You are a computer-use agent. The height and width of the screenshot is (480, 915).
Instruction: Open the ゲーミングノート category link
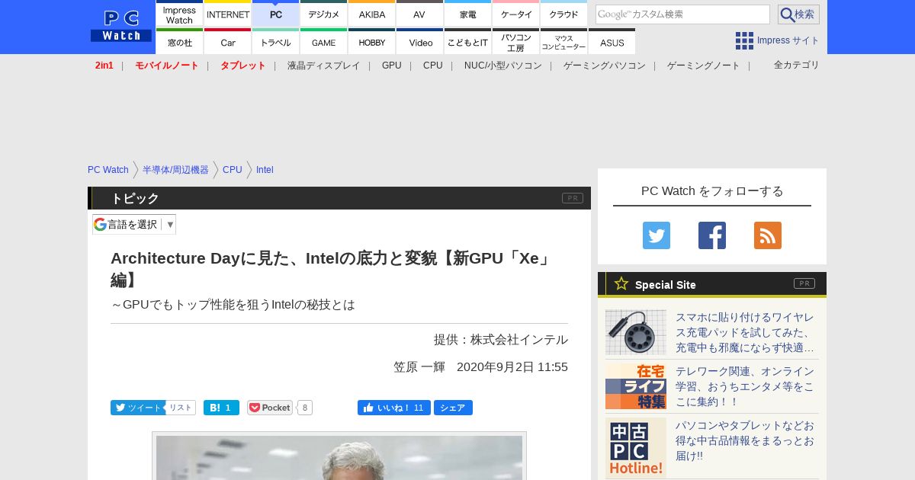(704, 66)
